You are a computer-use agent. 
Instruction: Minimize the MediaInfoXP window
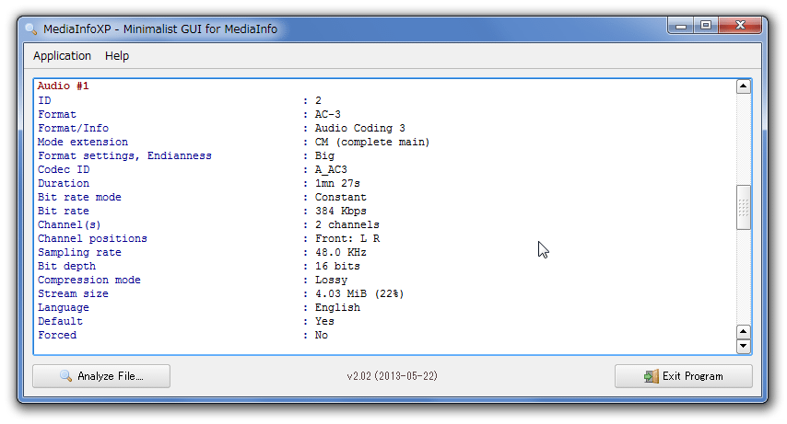click(x=681, y=25)
